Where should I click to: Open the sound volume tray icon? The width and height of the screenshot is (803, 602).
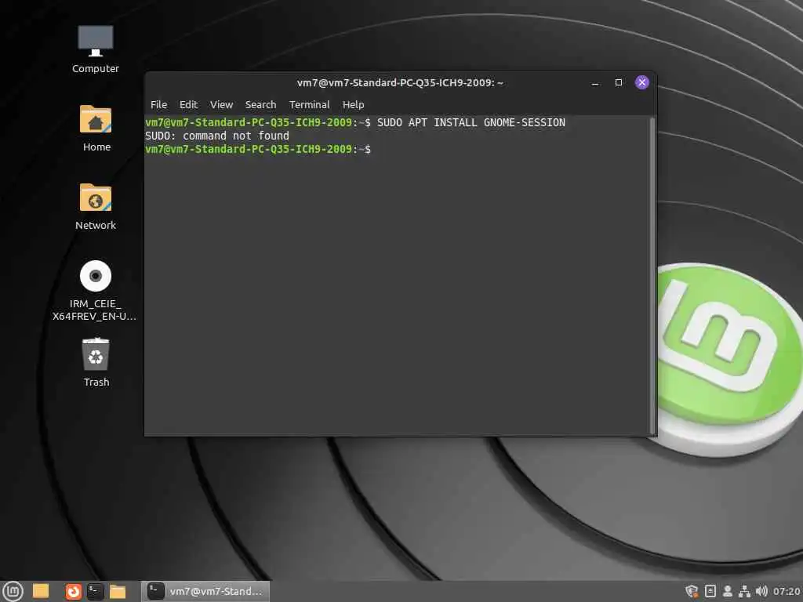click(x=761, y=591)
